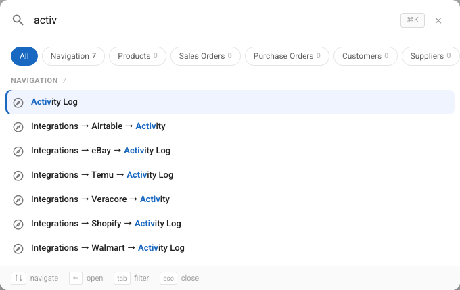
Task: Close the search dialog with X icon
Action: pos(438,20)
